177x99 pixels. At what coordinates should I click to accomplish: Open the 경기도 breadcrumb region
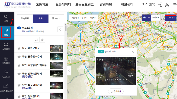pos(84,18)
